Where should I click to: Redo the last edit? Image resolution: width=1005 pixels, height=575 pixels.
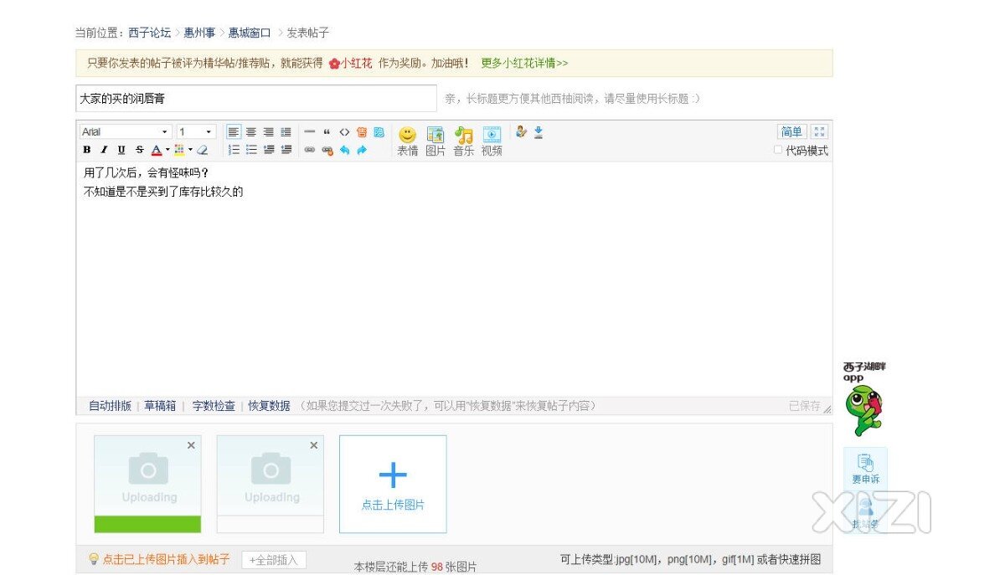click(x=362, y=150)
